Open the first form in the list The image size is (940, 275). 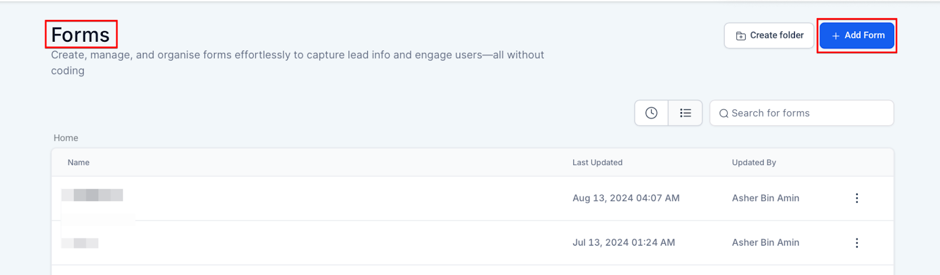coord(92,195)
